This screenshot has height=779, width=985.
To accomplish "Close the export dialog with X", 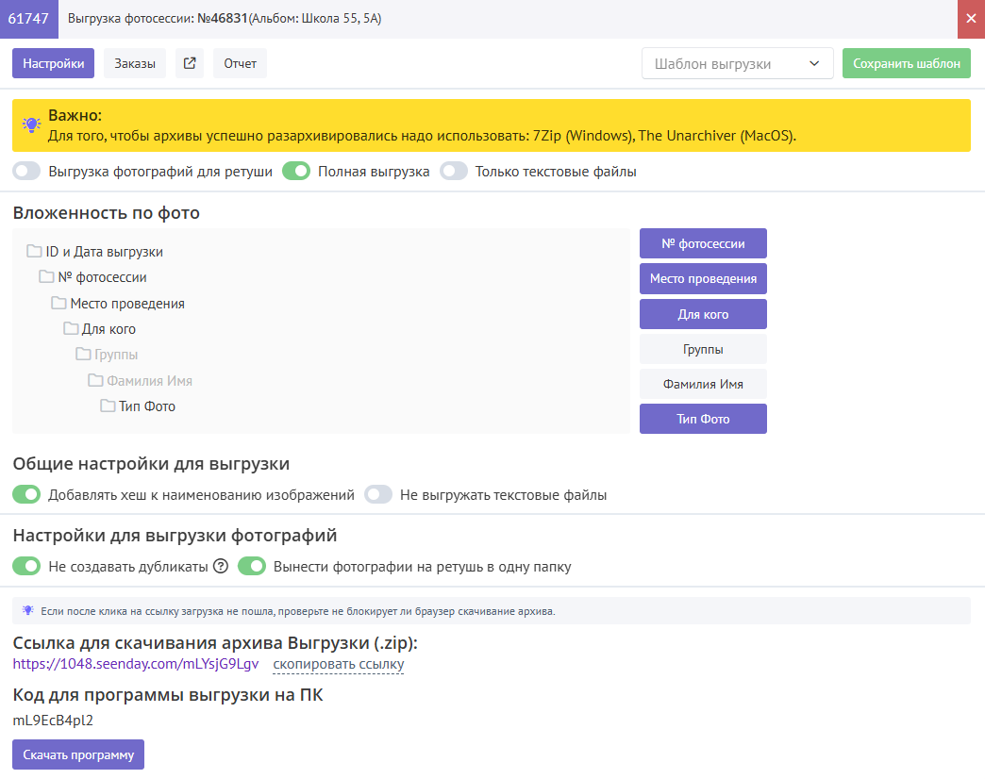I will coord(971,19).
